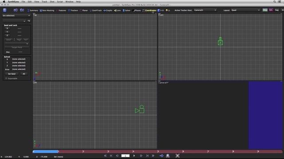Open the dropdown above Target Point
The height and width of the screenshot is (159, 284).
(x=17, y=44)
